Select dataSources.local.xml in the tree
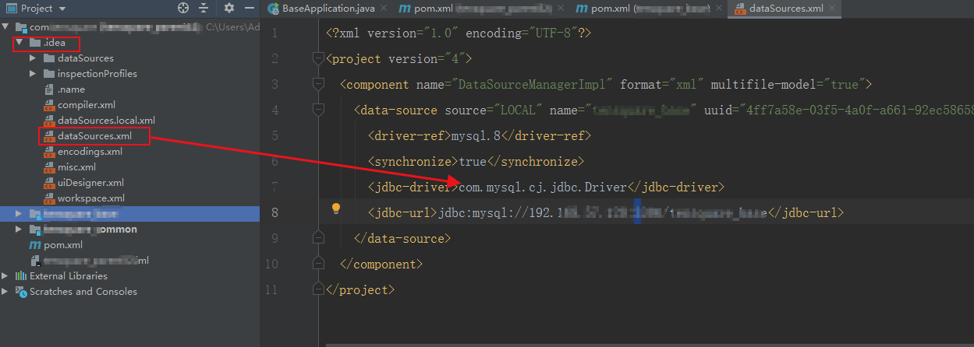 [106, 121]
